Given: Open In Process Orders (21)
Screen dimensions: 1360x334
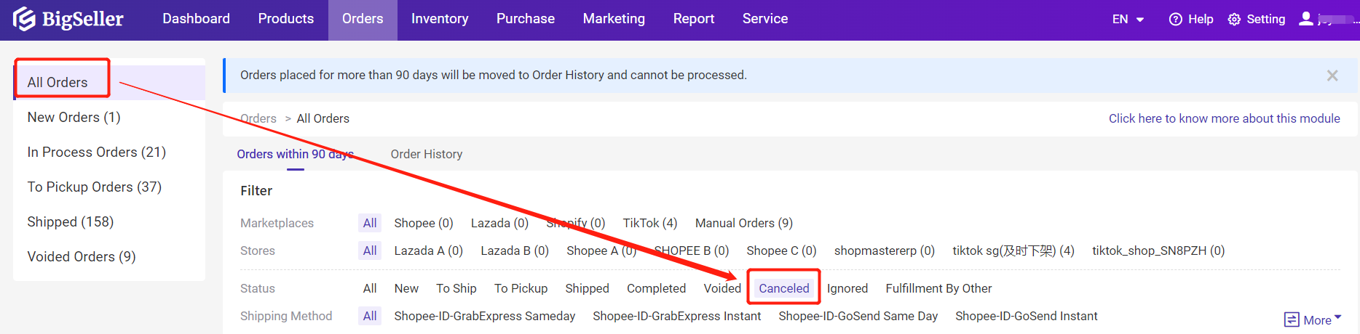Looking at the screenshot, I should [109, 152].
